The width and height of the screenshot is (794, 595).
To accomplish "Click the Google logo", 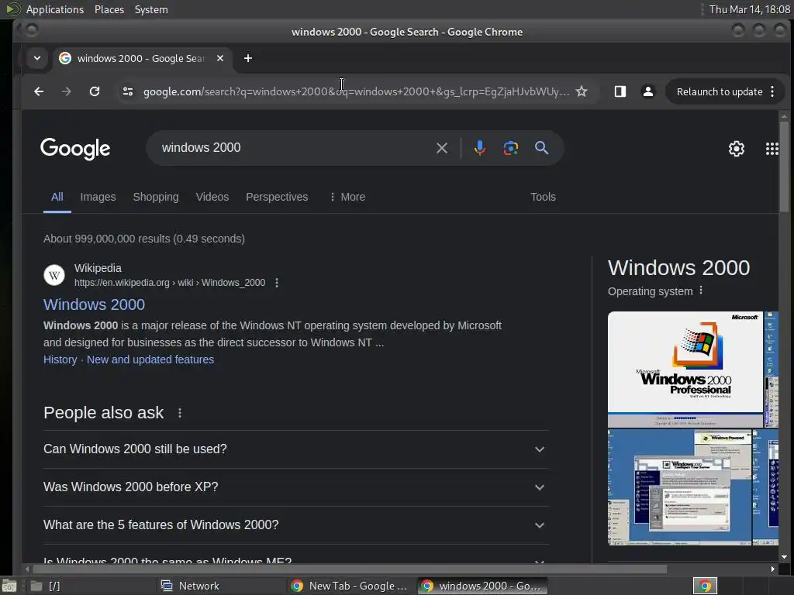I will pos(75,148).
